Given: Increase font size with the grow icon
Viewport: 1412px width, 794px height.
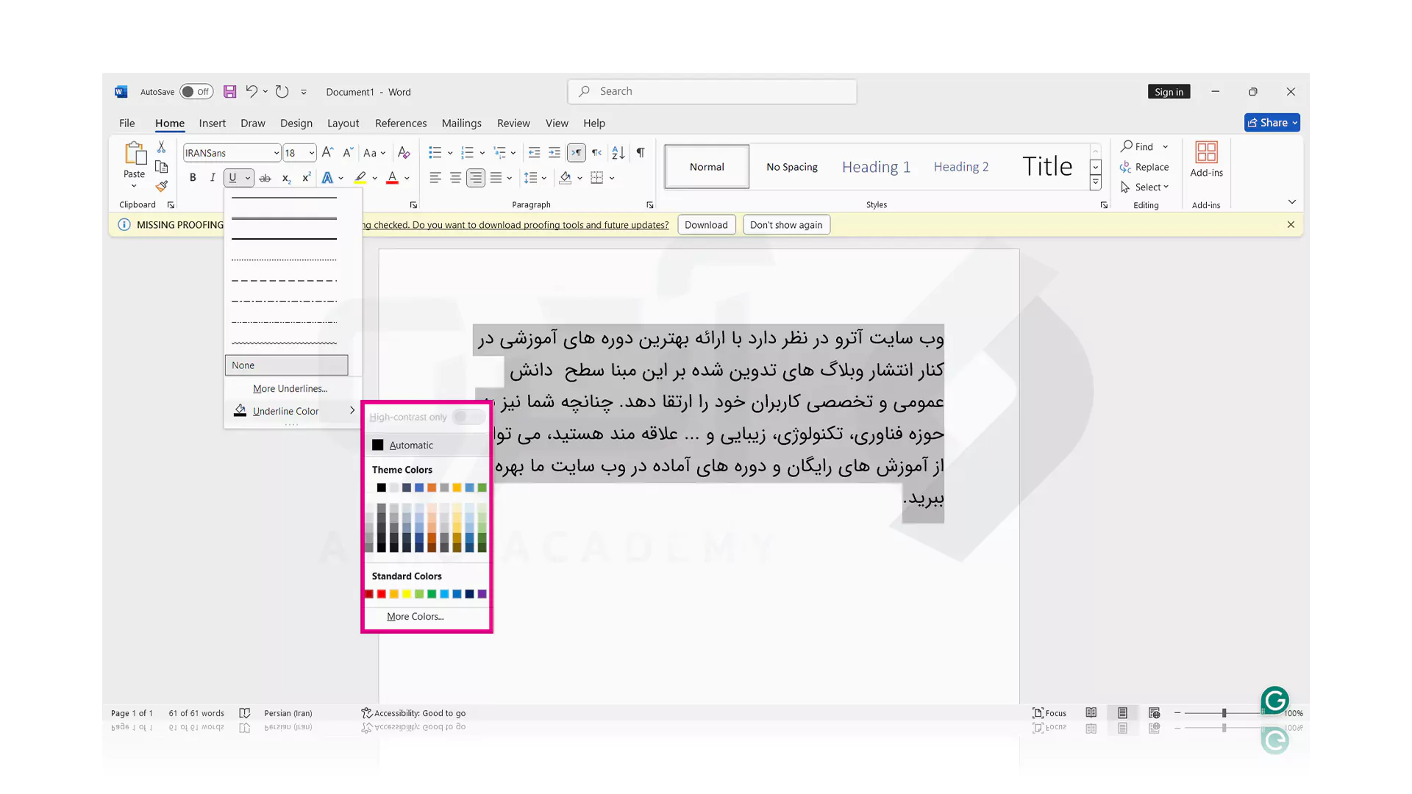Looking at the screenshot, I should 328,152.
